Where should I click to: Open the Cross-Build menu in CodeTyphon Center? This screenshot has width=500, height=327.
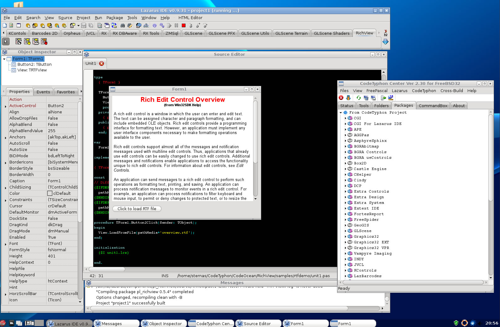451,91
